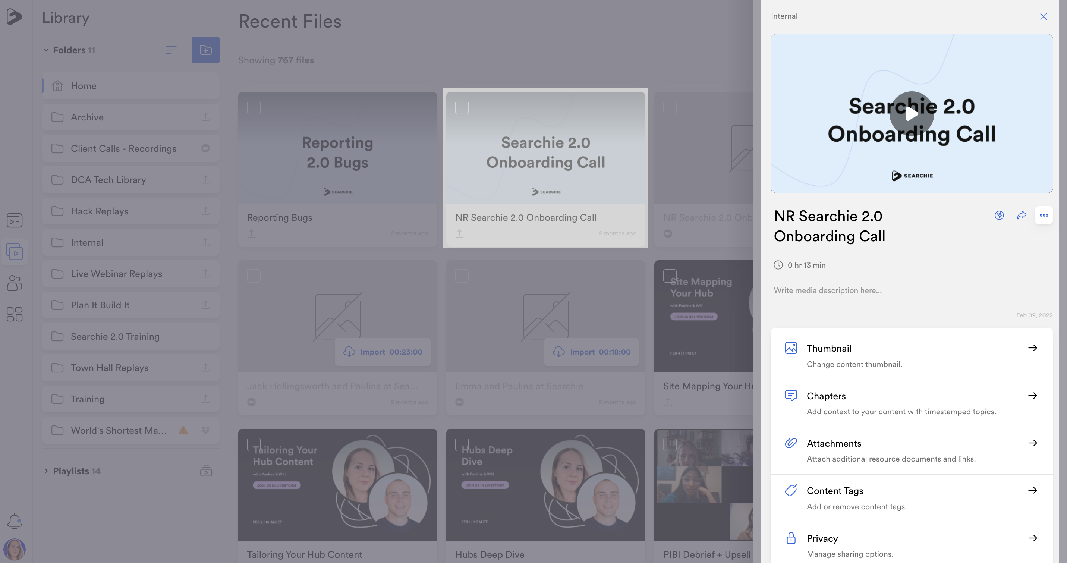
Task: Click Import 00:18:00 on the Emma and Paulina card
Action: 592,352
